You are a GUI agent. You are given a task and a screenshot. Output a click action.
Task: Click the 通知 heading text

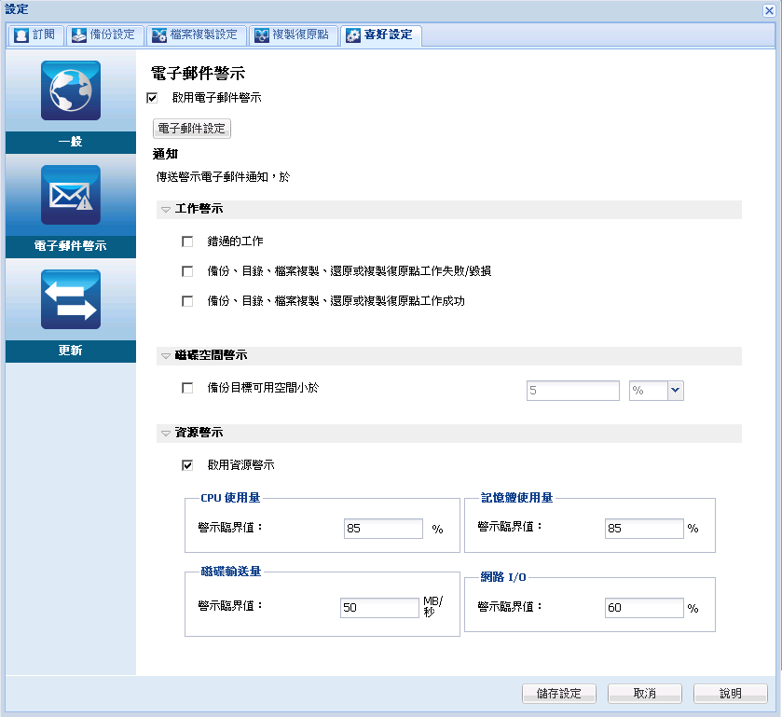pos(165,154)
